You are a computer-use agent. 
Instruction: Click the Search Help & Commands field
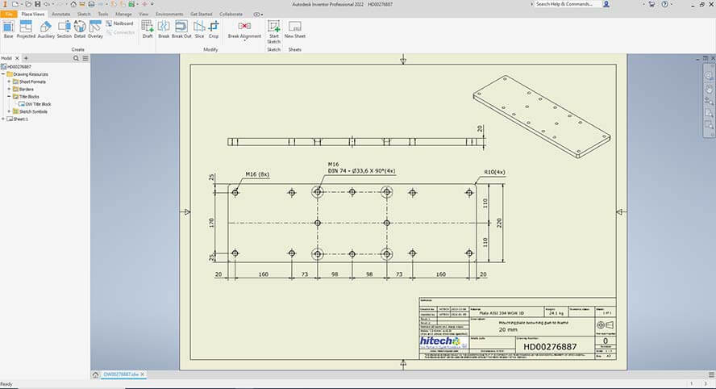[568, 4]
